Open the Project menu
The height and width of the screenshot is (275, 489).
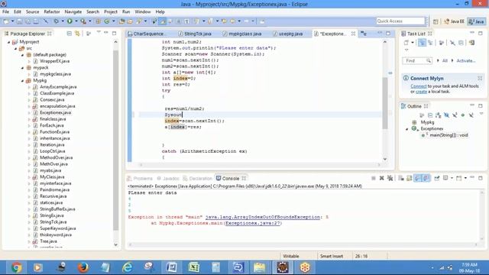110,12
